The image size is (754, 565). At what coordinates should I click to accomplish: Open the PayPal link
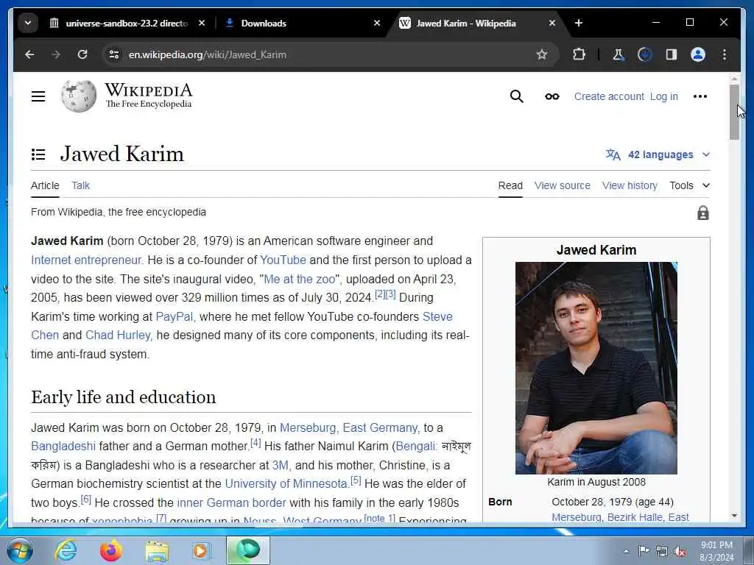click(x=175, y=316)
